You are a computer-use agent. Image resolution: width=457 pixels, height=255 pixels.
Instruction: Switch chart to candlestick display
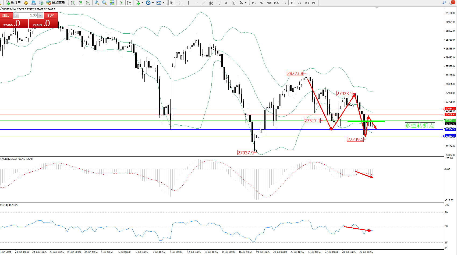pyautogui.click(x=80, y=3)
